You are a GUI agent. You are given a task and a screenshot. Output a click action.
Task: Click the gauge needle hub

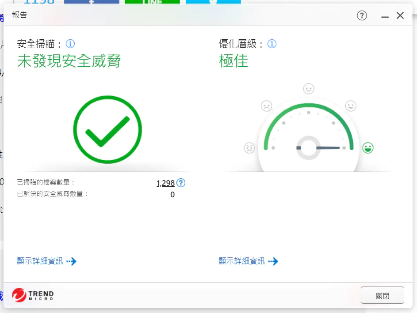click(x=308, y=148)
